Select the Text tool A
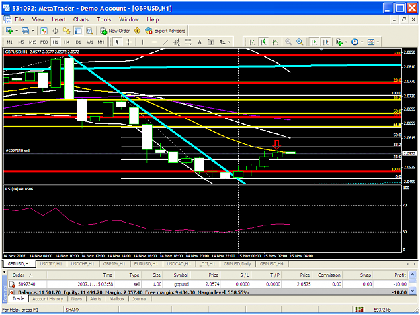This screenshot has height=315, width=420. (200, 42)
